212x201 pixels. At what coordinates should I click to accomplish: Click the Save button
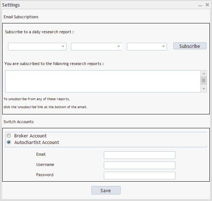106,190
